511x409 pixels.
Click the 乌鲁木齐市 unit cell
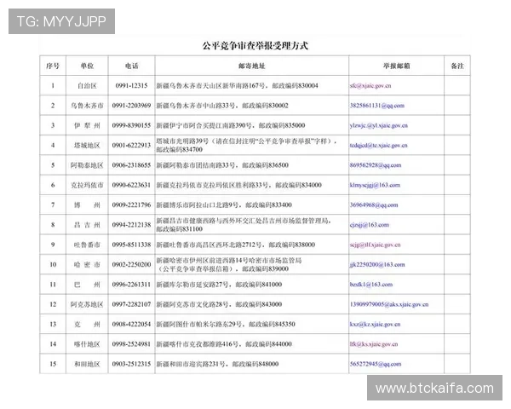tap(87, 106)
